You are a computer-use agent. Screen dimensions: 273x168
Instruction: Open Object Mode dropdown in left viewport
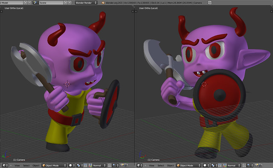coord(54,165)
